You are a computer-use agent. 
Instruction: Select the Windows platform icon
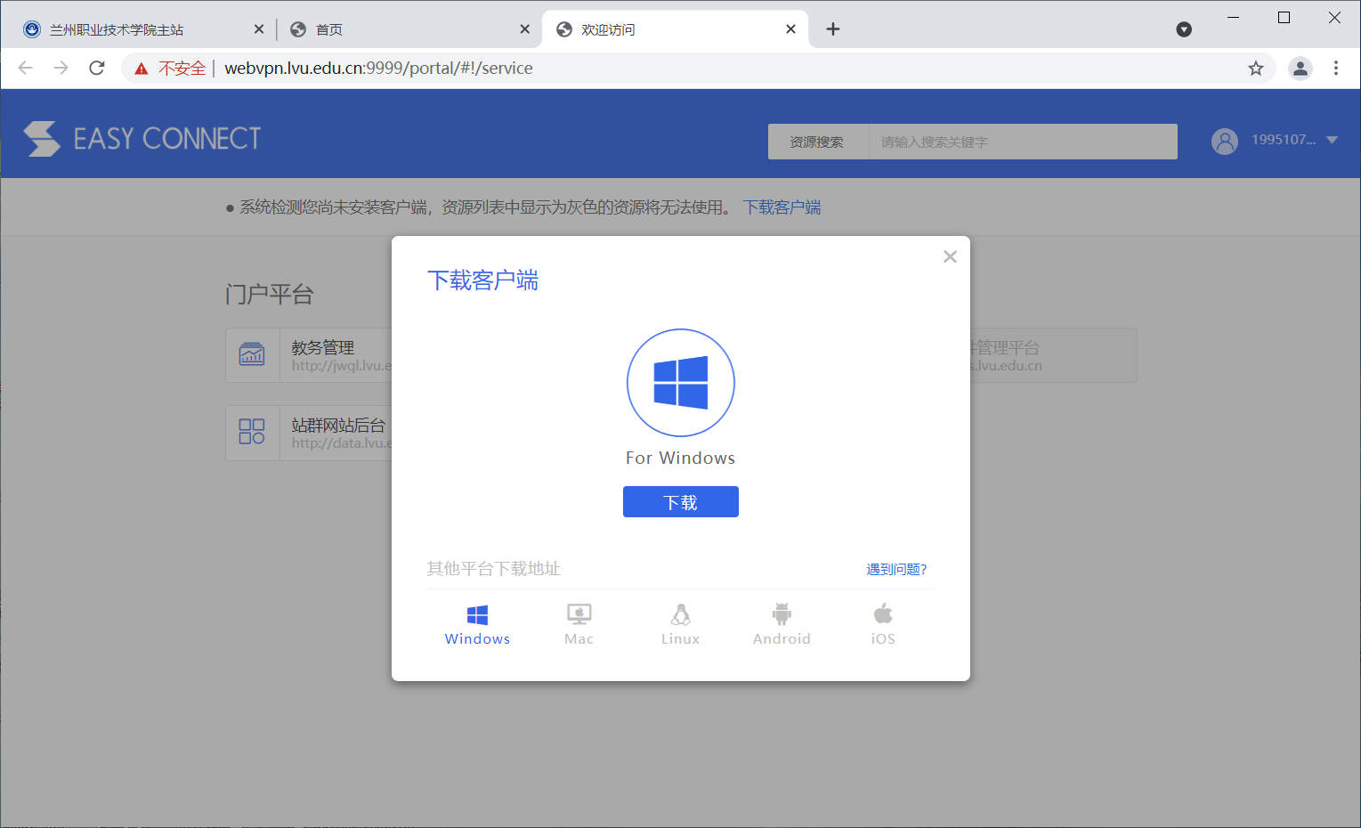(x=477, y=614)
